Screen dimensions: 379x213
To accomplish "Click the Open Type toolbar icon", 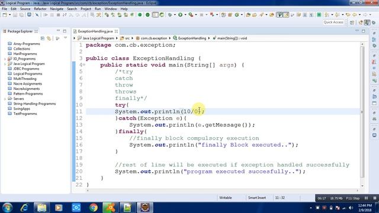I will click(248, 15).
